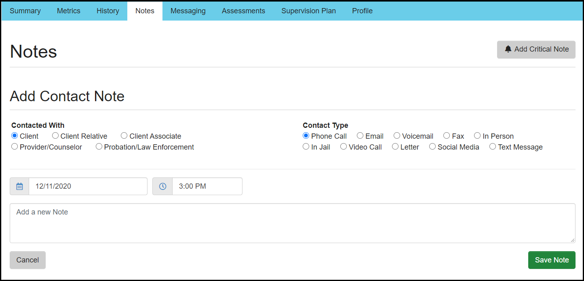This screenshot has width=584, height=281.
Task: Click the clock icon beside time field
Action: tap(162, 186)
